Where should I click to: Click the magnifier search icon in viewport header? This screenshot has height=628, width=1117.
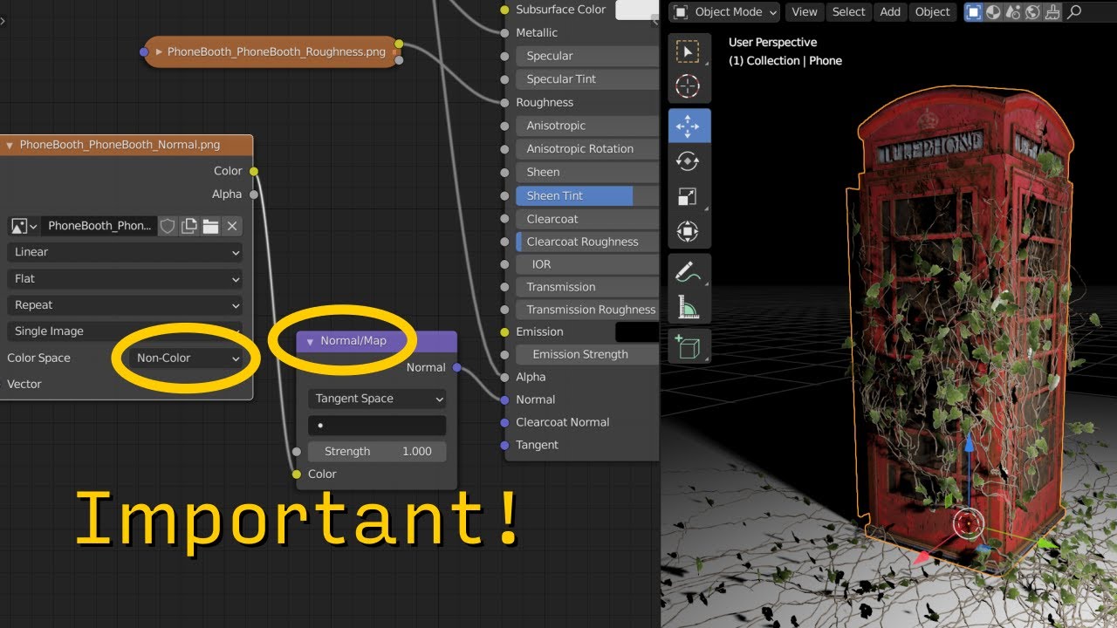coord(1074,12)
